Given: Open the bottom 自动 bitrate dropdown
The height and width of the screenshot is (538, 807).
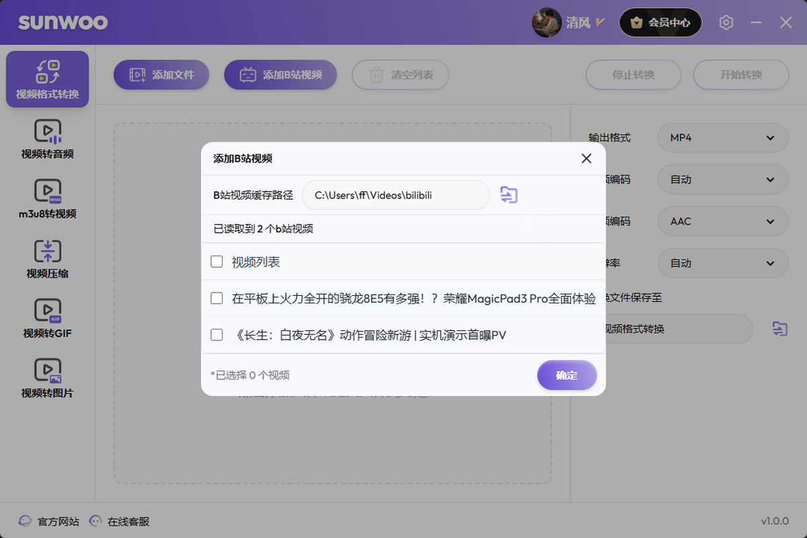Looking at the screenshot, I should (722, 263).
